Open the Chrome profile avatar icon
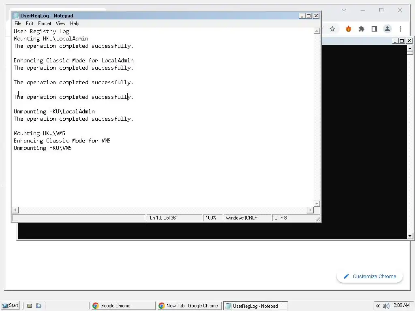This screenshot has width=415, height=311. click(x=387, y=29)
